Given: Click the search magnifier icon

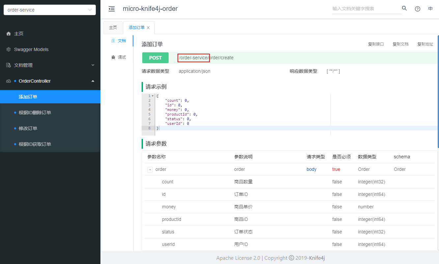Looking at the screenshot, I should pyautogui.click(x=404, y=9).
